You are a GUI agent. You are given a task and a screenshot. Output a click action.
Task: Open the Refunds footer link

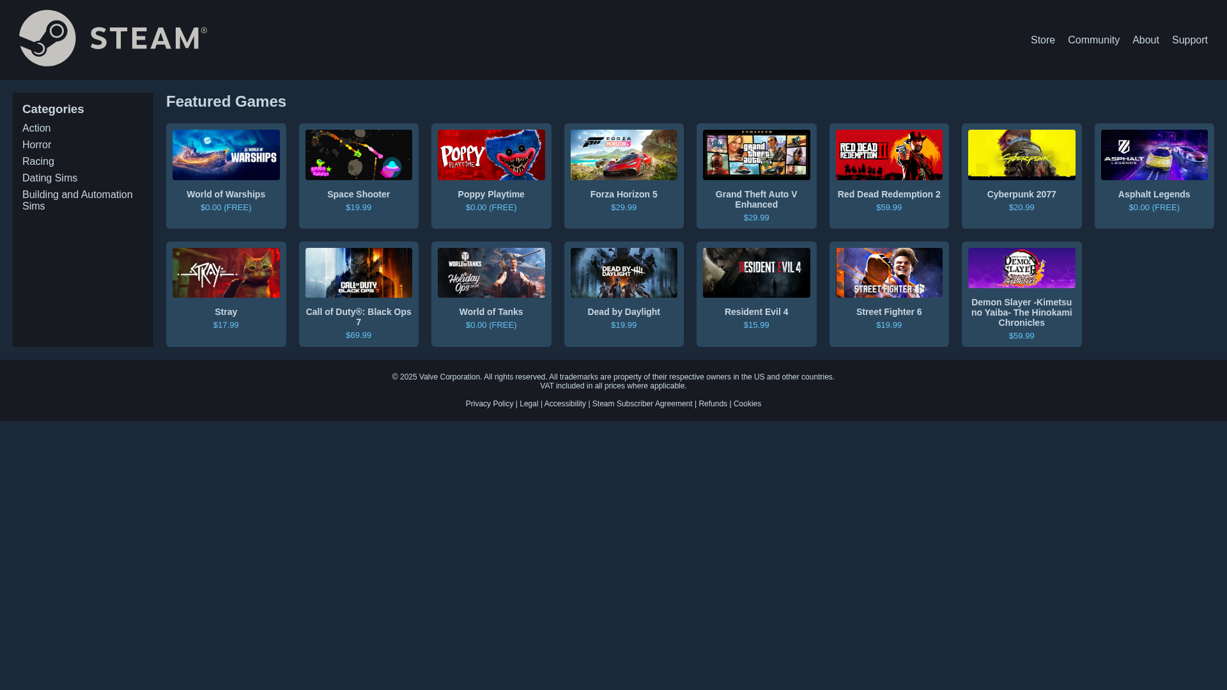tap(713, 404)
